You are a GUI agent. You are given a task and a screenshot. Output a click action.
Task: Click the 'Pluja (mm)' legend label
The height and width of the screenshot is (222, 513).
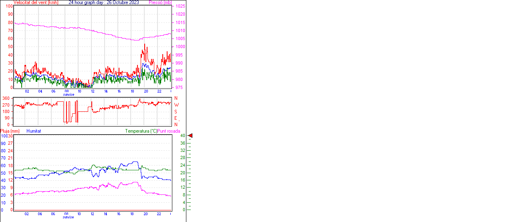10,131
